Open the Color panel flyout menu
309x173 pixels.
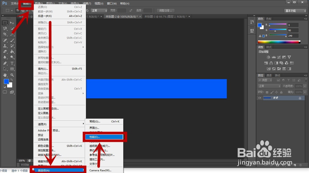pos(305,19)
